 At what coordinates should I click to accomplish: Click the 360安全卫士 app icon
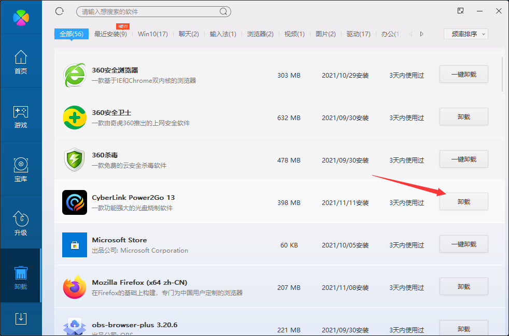pyautogui.click(x=75, y=118)
